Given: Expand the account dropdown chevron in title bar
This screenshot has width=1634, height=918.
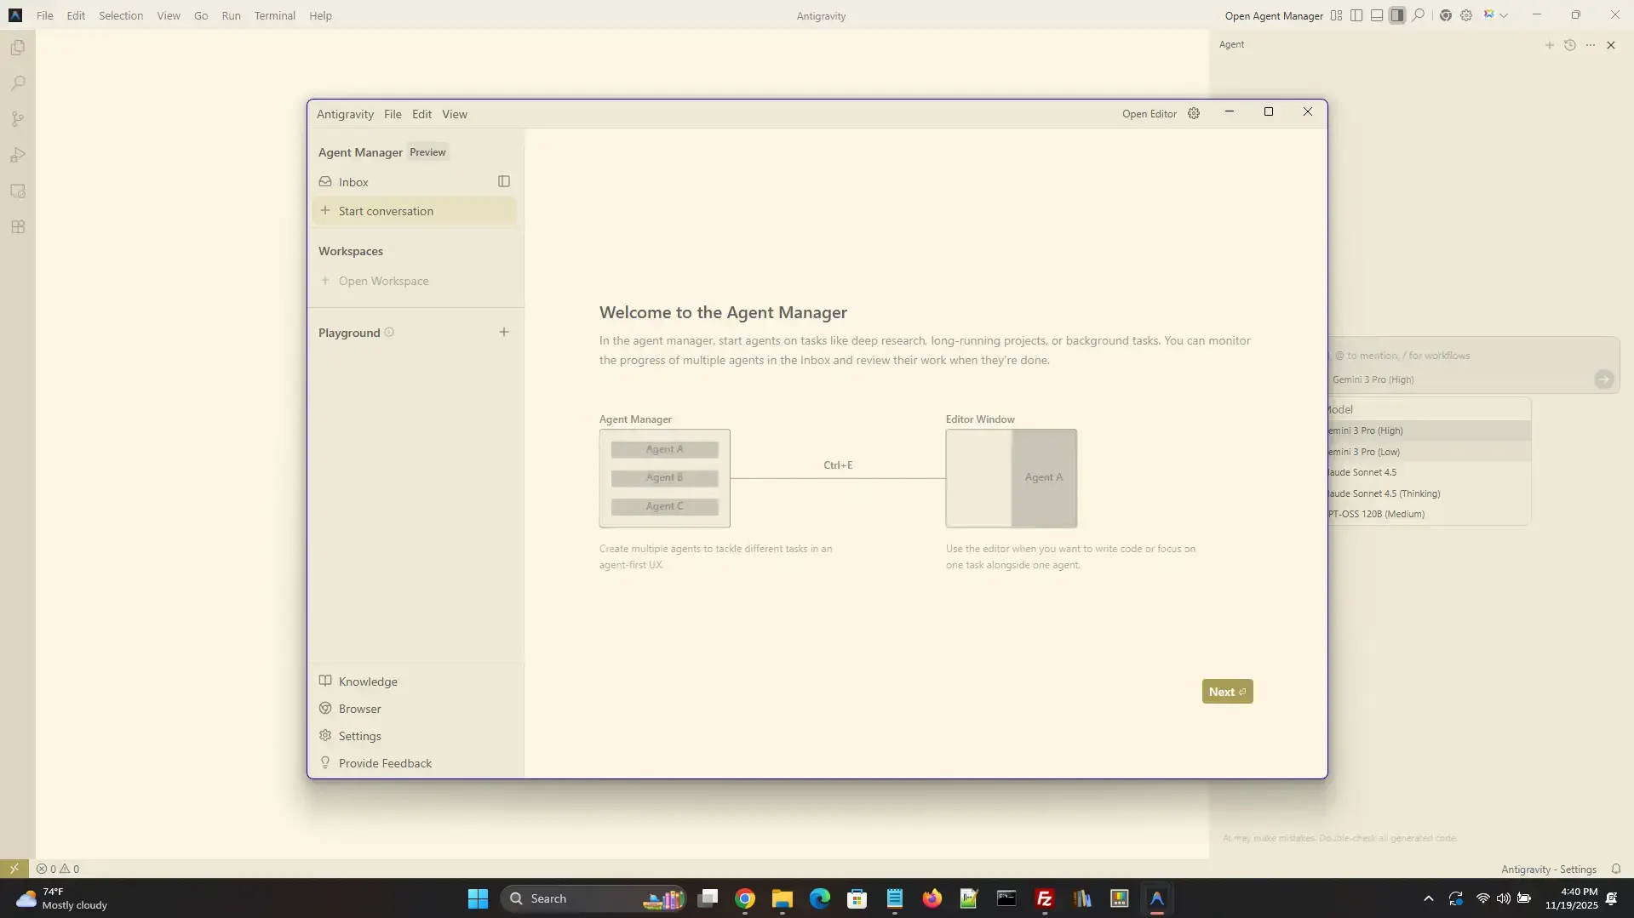Looking at the screenshot, I should [1504, 15].
